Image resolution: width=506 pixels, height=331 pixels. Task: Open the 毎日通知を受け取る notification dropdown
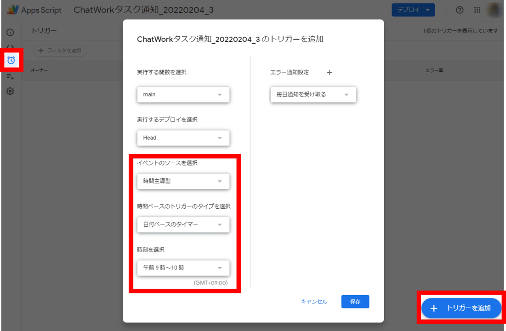click(x=313, y=95)
